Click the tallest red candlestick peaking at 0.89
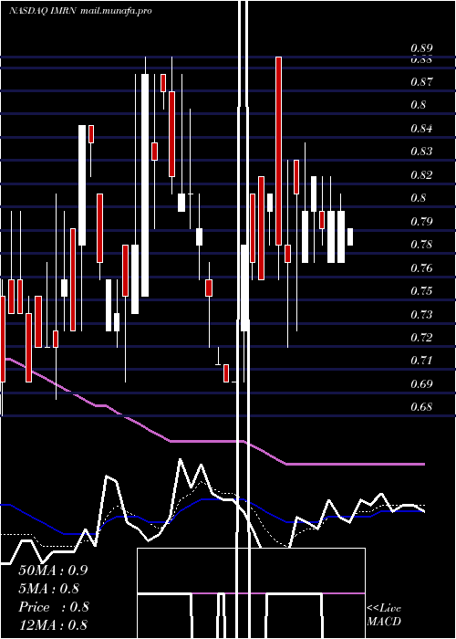Viewport: 456px width, 639px height. click(278, 151)
